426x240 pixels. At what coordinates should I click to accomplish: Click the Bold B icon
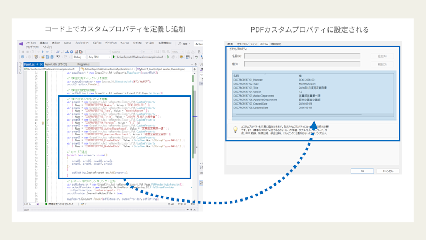click(199, 52)
